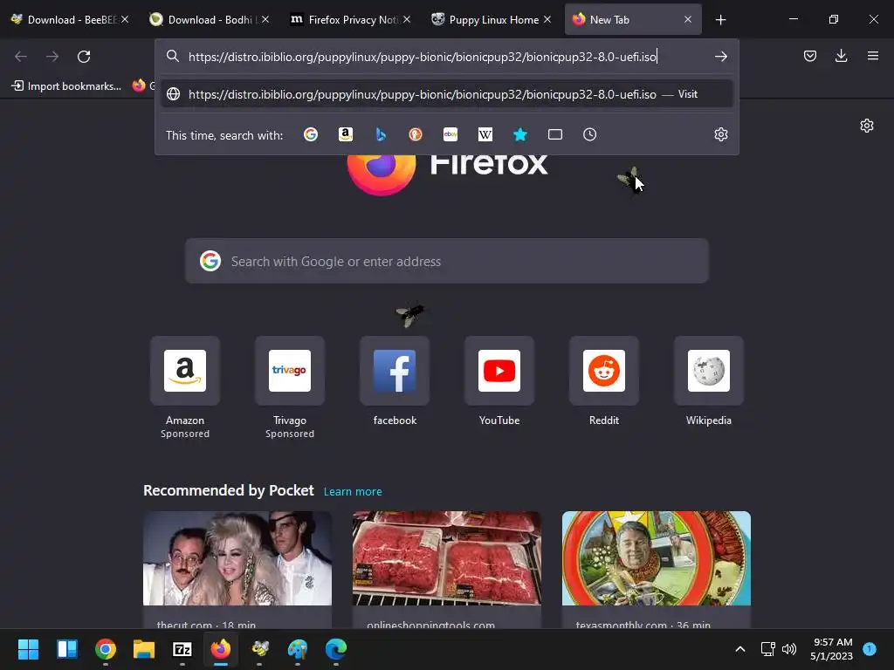Open File Explorer from taskbar
Viewport: 894px width, 670px height.
point(144,649)
